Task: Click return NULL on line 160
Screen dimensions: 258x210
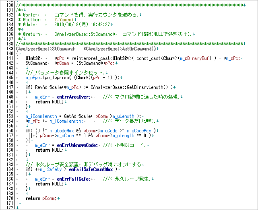Action: 50,150
